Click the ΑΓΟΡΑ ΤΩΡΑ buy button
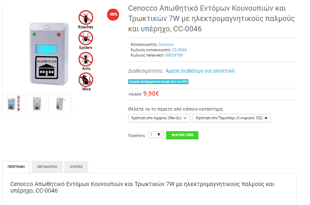This screenshot has width=310, height=205. (182, 135)
